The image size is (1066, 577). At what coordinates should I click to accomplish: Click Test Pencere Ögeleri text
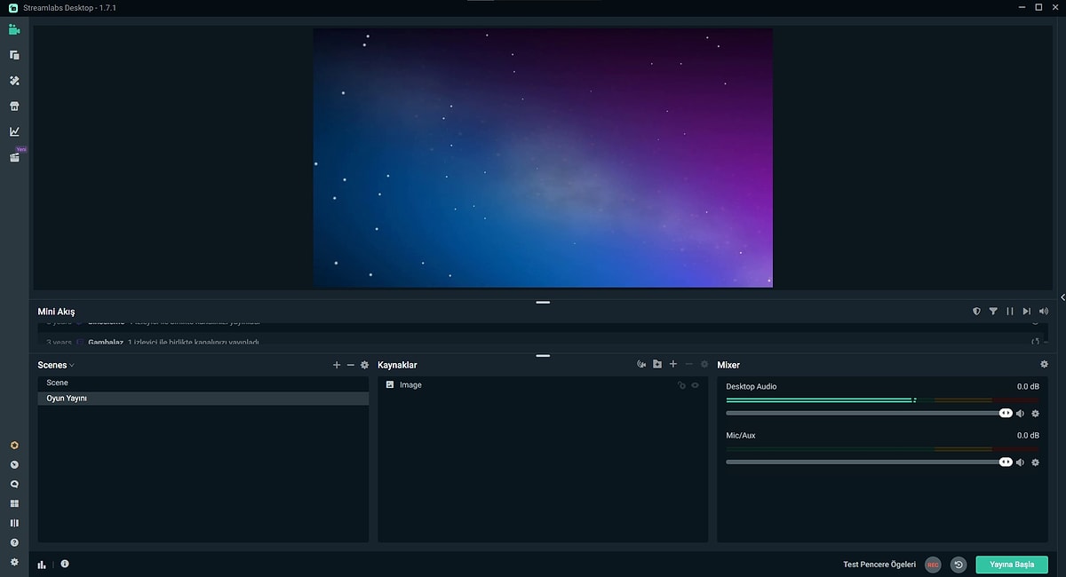pyautogui.click(x=880, y=564)
